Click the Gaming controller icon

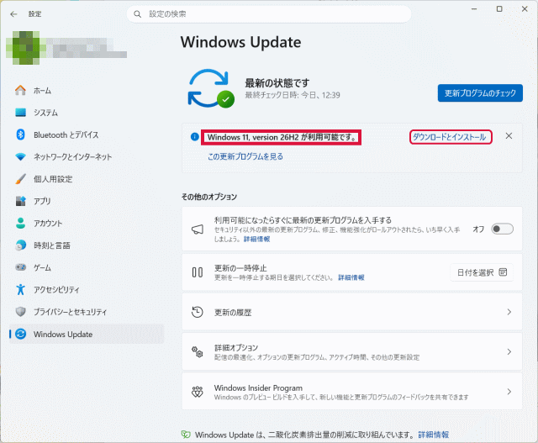(20, 267)
